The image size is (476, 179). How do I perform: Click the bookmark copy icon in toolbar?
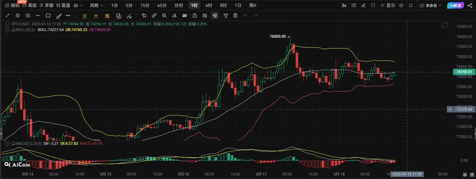pos(144,16)
